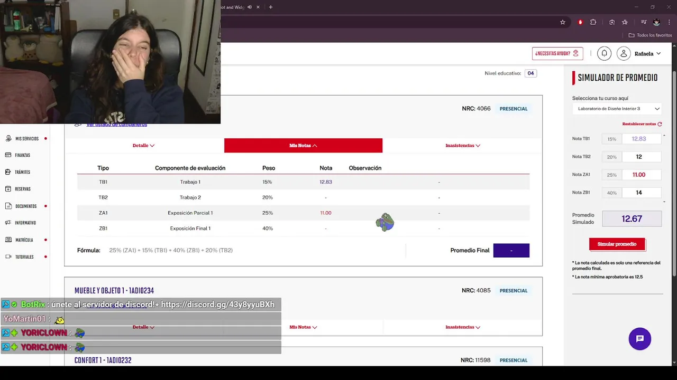This screenshot has width=677, height=380.
Task: Open the Documentos sidebar icon
Action: [x=8, y=206]
